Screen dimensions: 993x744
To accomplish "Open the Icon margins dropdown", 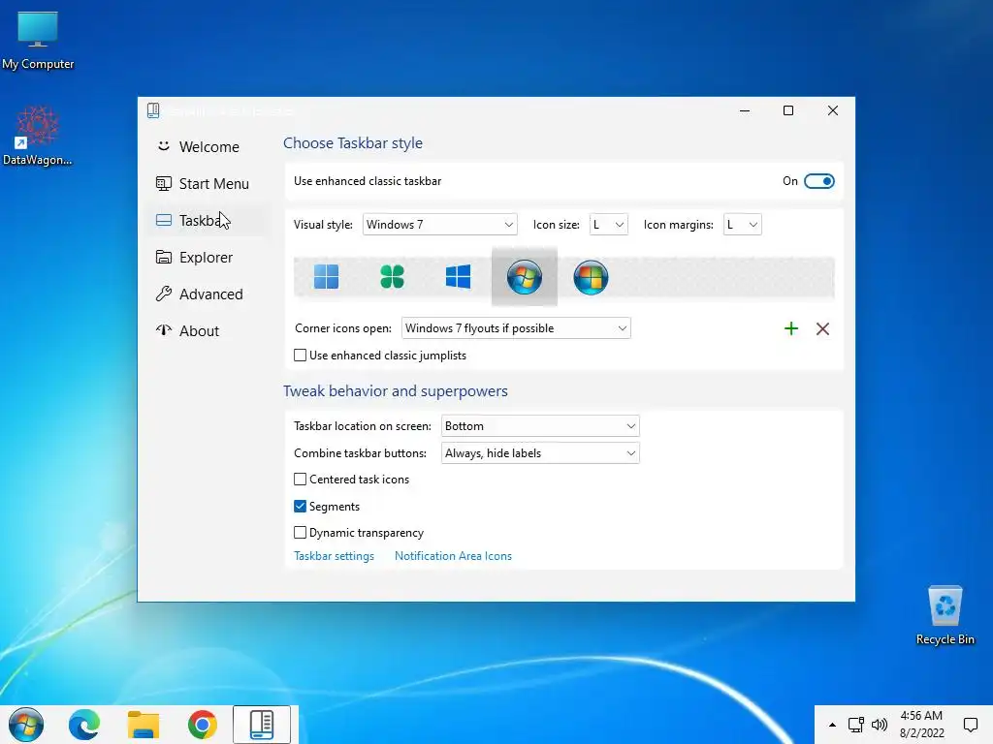I will click(742, 225).
